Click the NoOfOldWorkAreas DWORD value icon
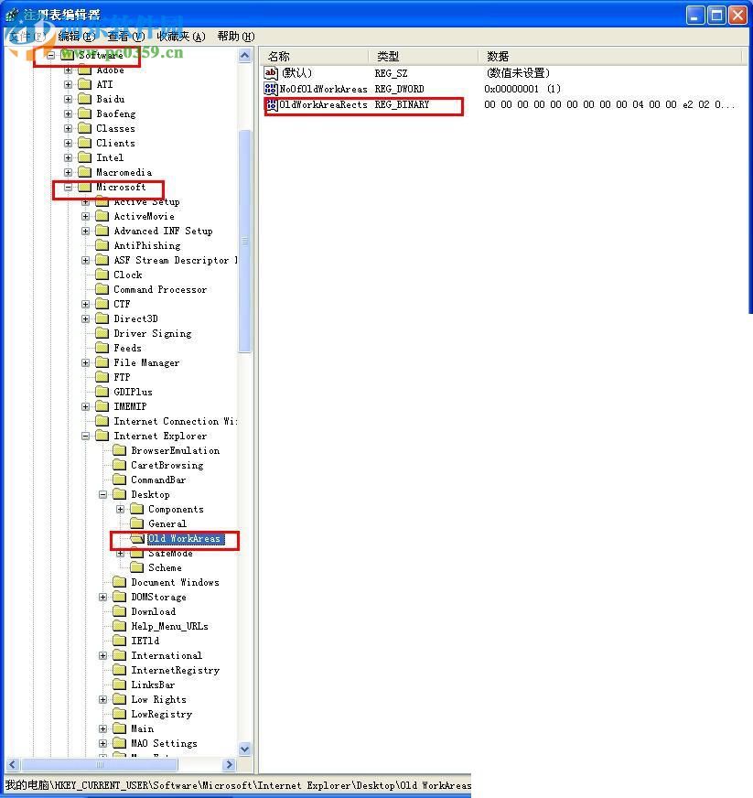The height and width of the screenshot is (798, 753). 271,89
